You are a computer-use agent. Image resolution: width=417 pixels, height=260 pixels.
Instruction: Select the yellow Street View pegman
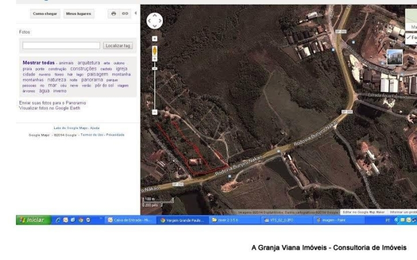[154, 51]
